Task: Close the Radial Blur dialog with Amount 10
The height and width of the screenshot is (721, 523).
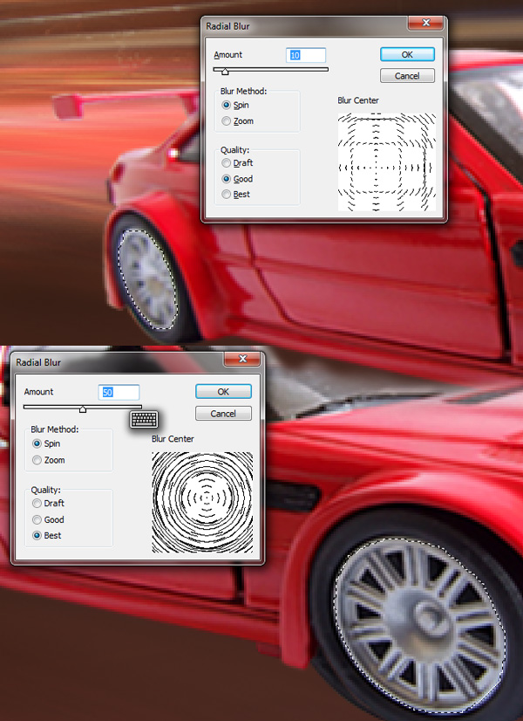Action: [425, 23]
